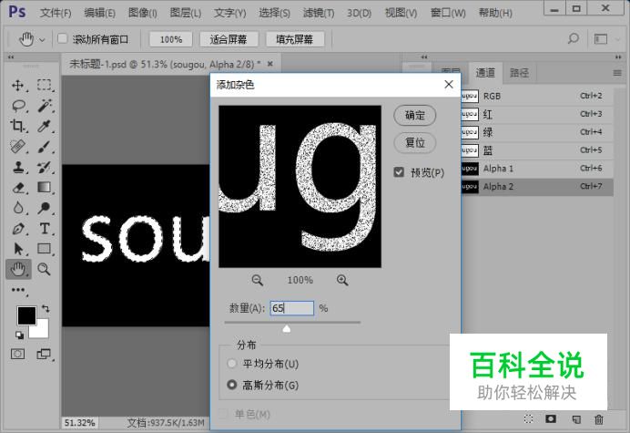Save selection as channel

coord(551,419)
